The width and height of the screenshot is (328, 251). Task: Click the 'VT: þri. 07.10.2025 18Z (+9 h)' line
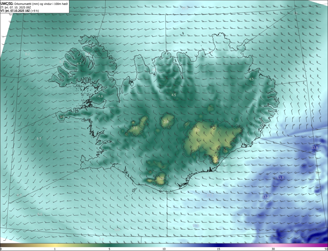(x=20, y=11)
